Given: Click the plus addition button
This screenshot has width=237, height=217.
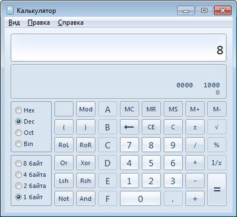Looking at the screenshot, I should point(195,198).
